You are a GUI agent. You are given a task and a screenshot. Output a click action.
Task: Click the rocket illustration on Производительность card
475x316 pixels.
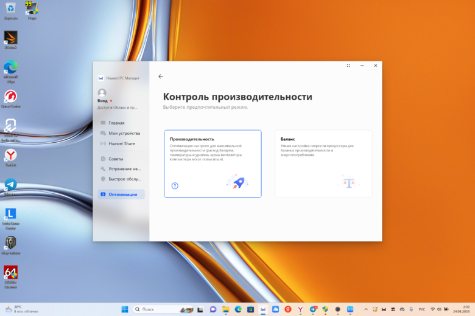tap(238, 182)
